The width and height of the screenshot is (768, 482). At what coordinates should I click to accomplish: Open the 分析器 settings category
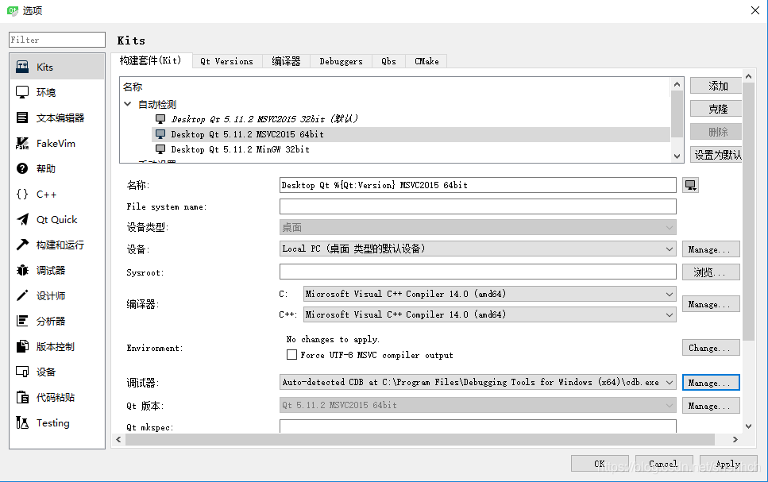pyautogui.click(x=57, y=322)
